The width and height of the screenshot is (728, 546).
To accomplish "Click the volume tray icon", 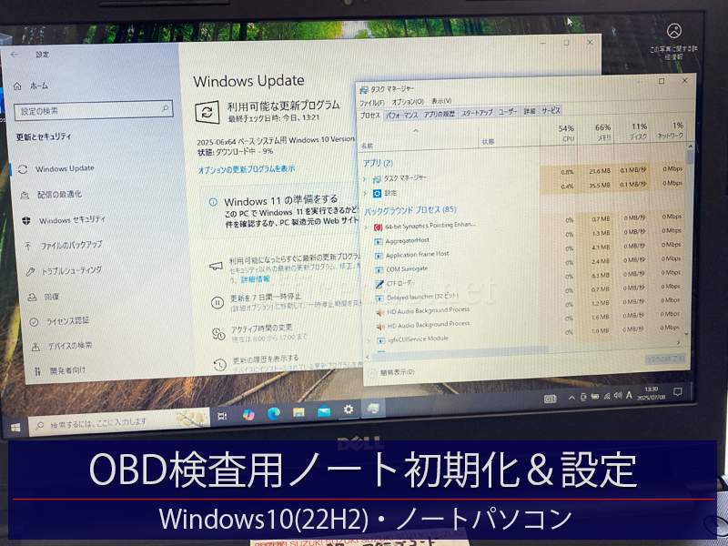I will [618, 396].
